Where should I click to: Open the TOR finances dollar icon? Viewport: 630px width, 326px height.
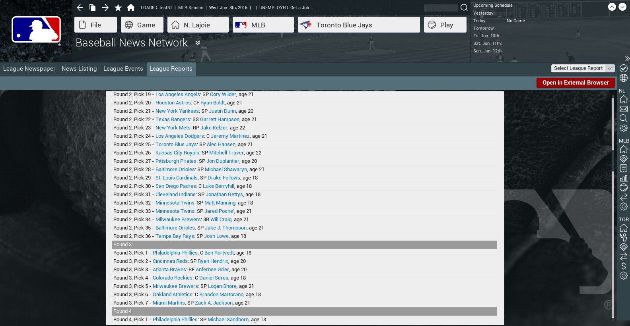point(624,266)
